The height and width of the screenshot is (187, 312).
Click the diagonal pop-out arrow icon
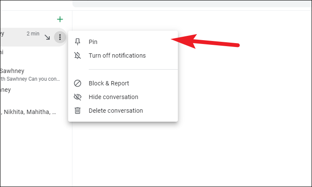pos(47,37)
